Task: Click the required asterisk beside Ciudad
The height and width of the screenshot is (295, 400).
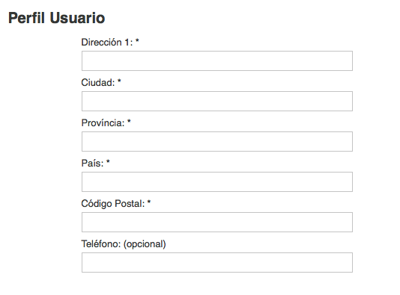Action: pyautogui.click(x=119, y=81)
